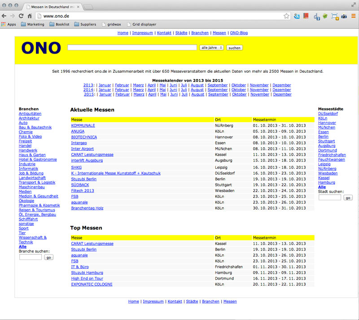Image resolution: width=359 pixels, height=320 pixels.
Task: Open the SÜDBACK fair link
Action: (x=80, y=185)
